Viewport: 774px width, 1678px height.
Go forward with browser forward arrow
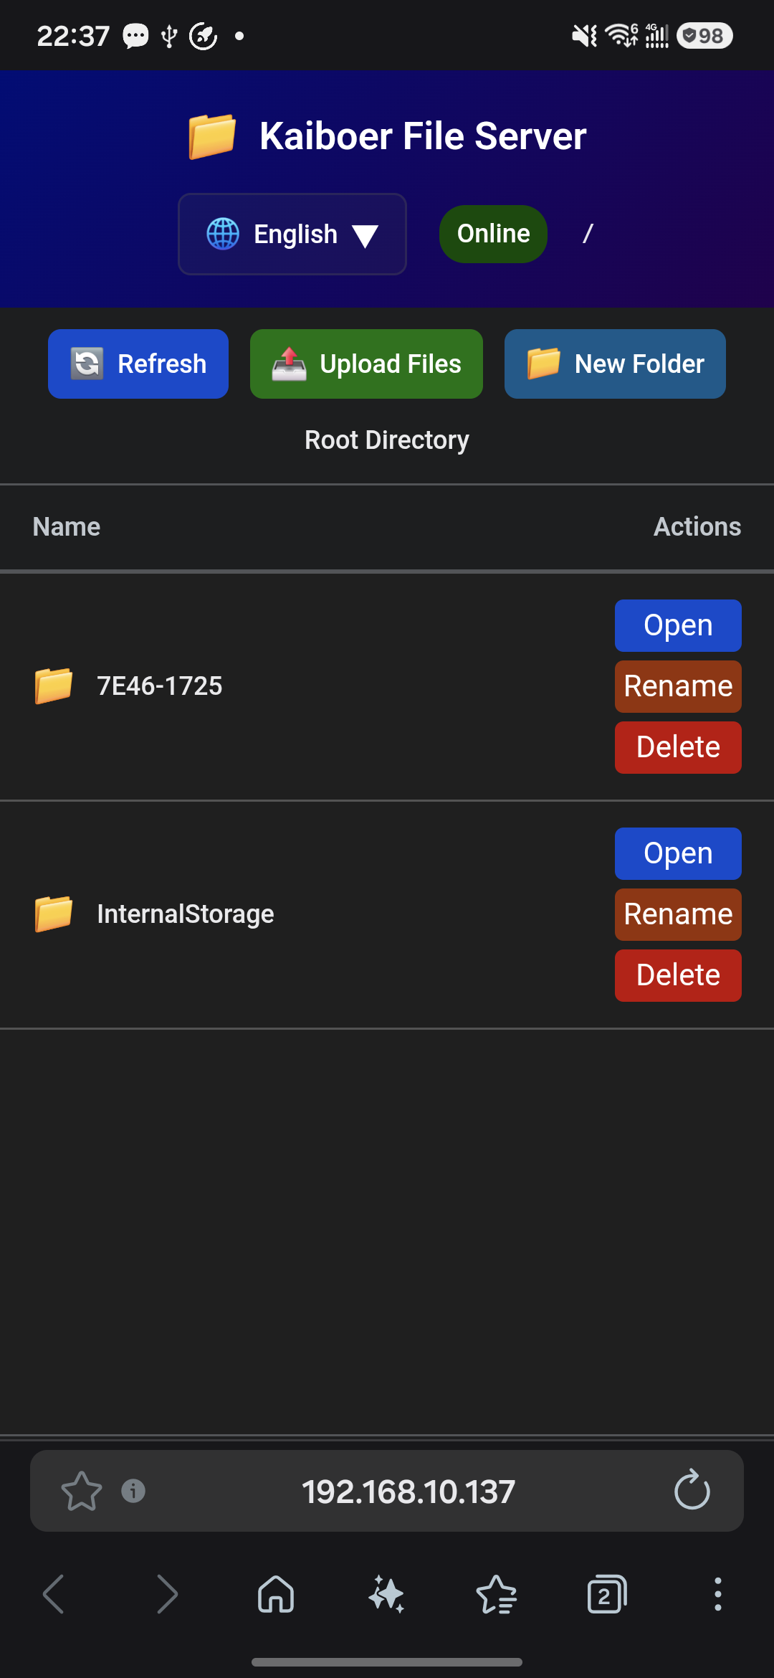pos(166,1595)
